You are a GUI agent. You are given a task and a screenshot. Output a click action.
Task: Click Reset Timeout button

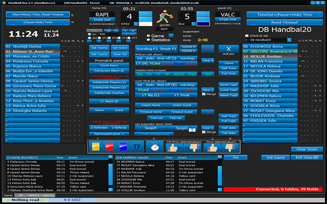coord(284,22)
